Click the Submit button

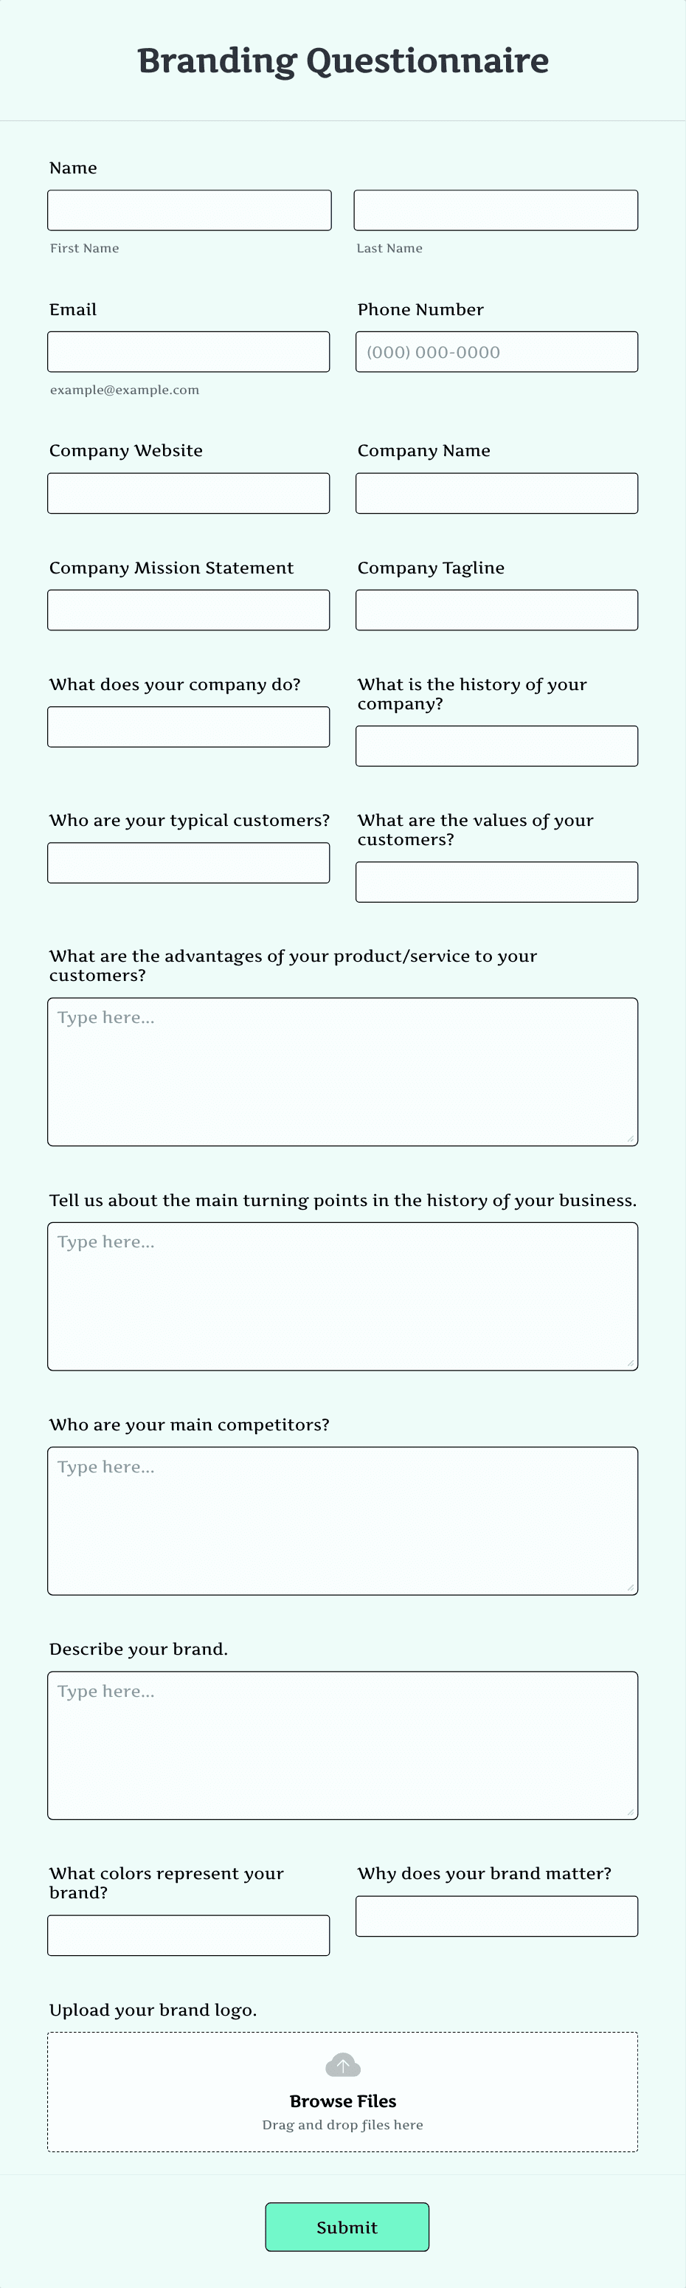click(x=346, y=2227)
